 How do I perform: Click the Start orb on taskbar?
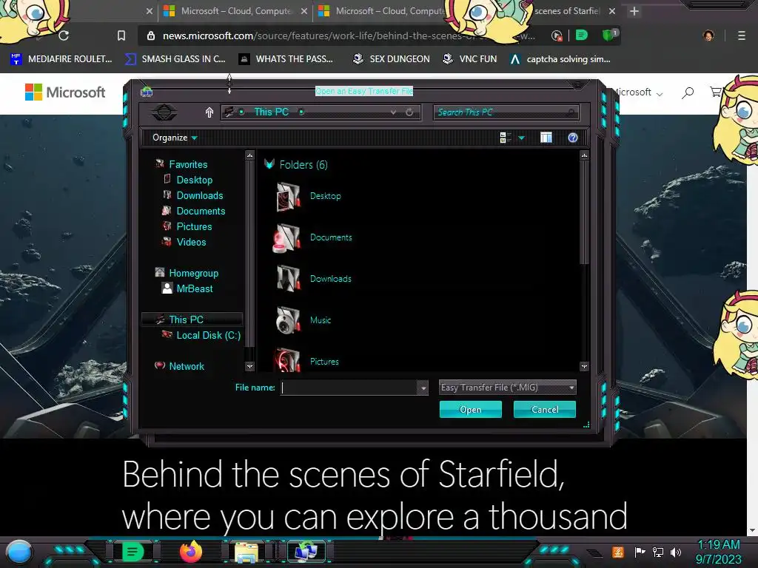point(19,552)
